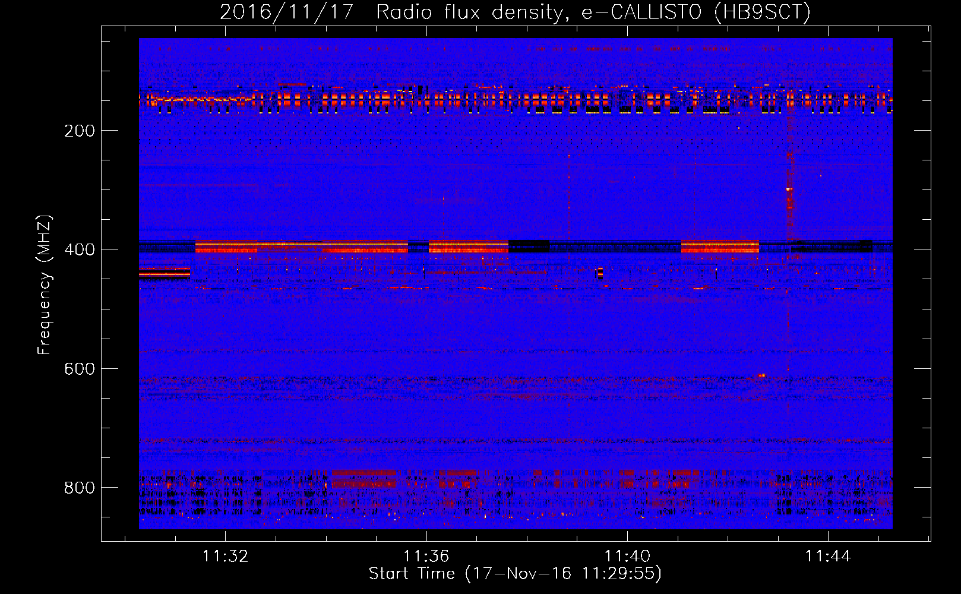Click the 'Start Time (17-Nov-16 11:29:55)' axis label
Viewport: 961px width, 594px height.
coord(515,574)
